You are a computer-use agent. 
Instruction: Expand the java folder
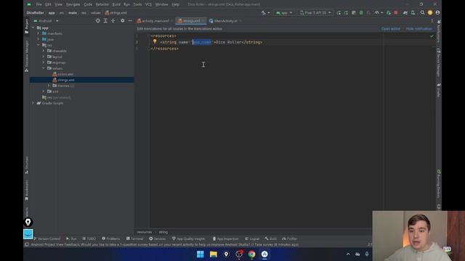tap(39, 39)
